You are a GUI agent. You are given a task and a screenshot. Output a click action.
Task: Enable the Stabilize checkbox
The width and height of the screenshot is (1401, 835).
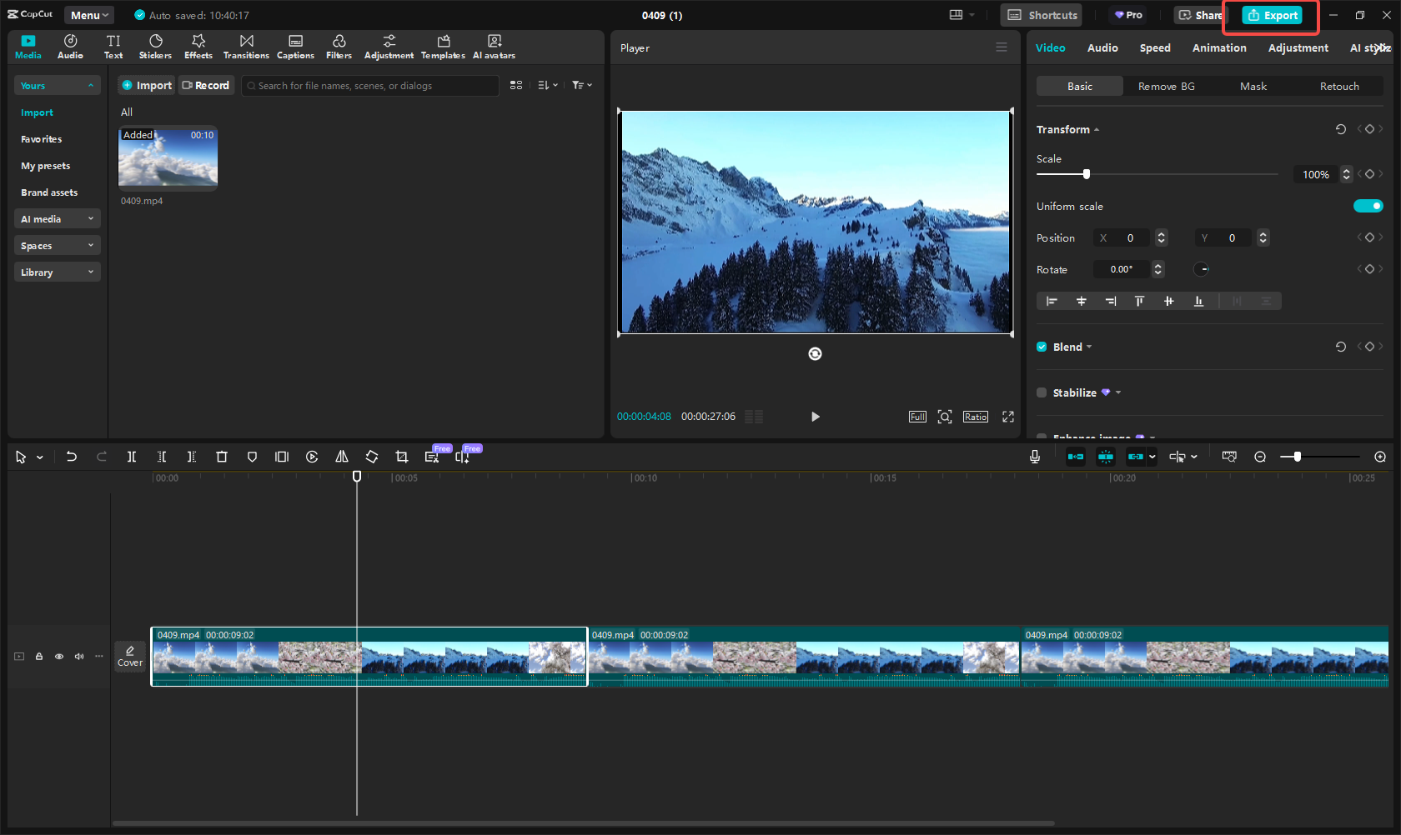point(1042,392)
